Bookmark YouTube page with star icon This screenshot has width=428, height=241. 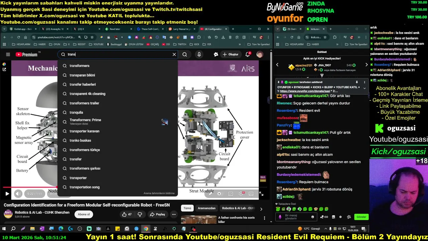click(92, 37)
